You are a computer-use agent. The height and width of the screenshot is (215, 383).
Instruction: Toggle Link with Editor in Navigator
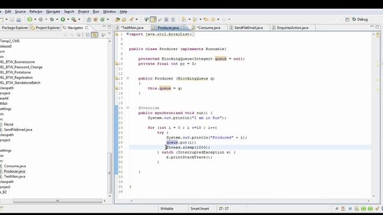95,35
